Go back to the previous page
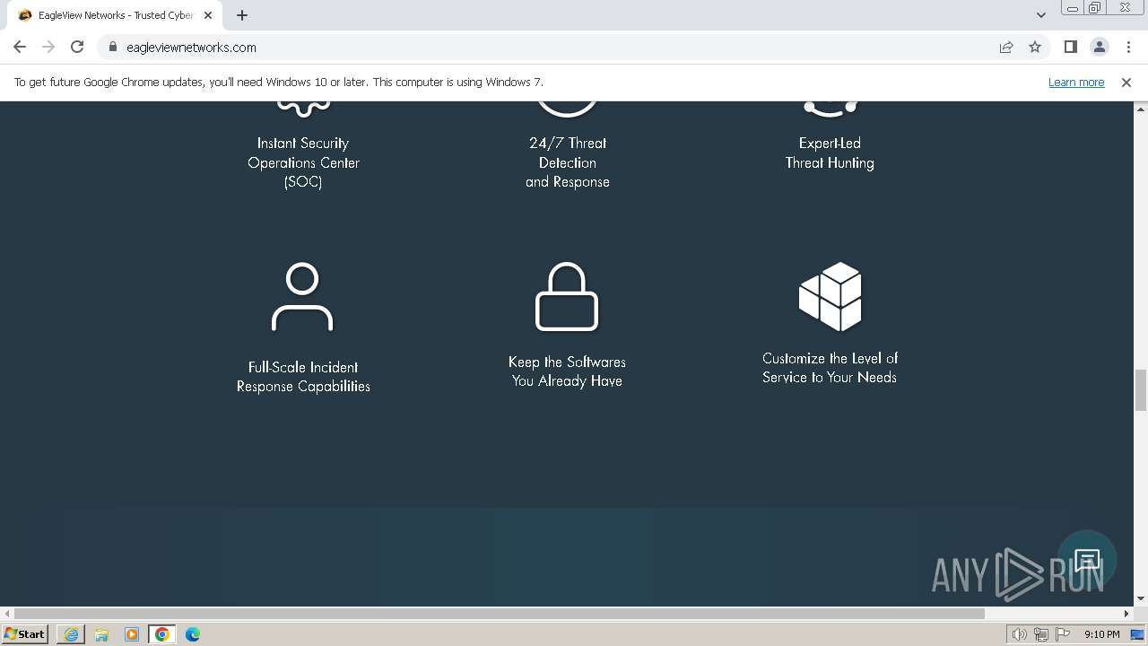 [20, 47]
